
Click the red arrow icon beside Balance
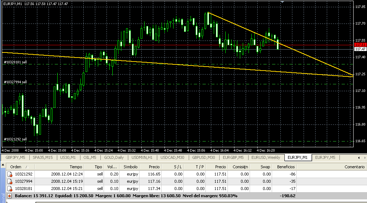point(9,196)
